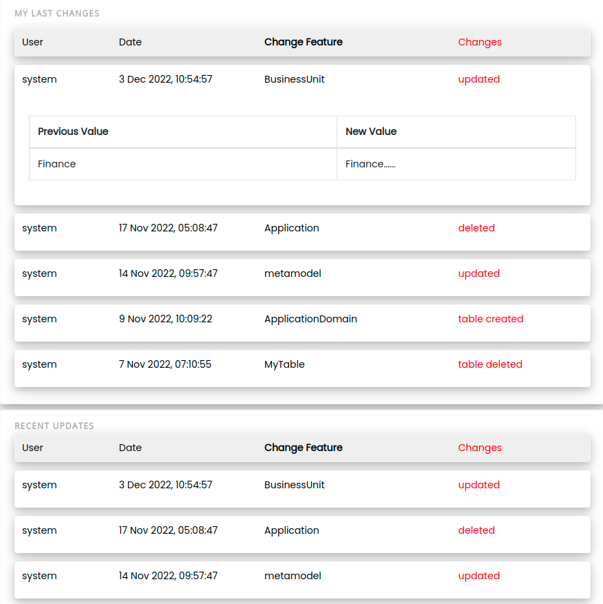
Task: Open the MyTable table deleted entry
Action: point(302,368)
